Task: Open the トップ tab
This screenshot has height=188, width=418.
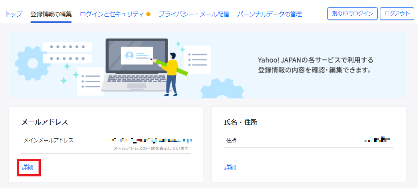Action: pos(13,14)
